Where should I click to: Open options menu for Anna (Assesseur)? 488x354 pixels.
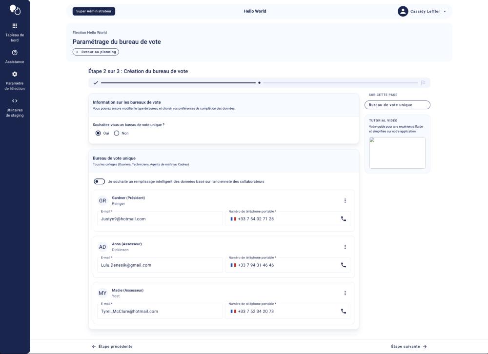click(x=345, y=247)
